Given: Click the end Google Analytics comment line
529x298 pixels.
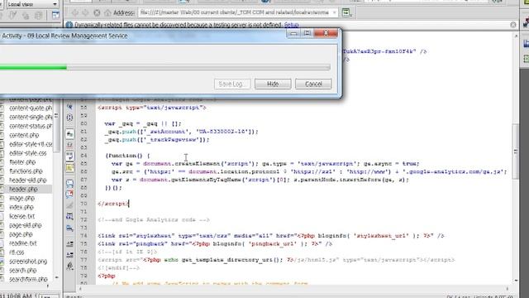Looking at the screenshot, I should click(154, 220).
